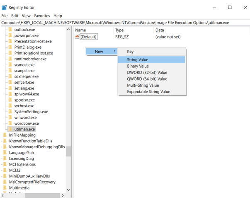250x199 pixels.
Task: Click the setlang.exe folder icon
Action: 10,88
